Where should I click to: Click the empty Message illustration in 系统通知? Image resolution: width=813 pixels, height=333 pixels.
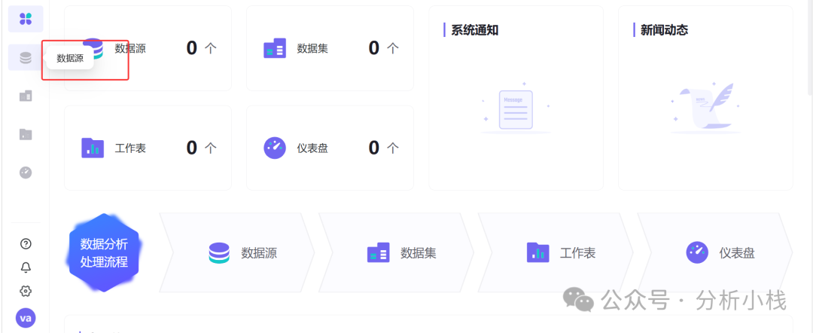[x=516, y=108]
